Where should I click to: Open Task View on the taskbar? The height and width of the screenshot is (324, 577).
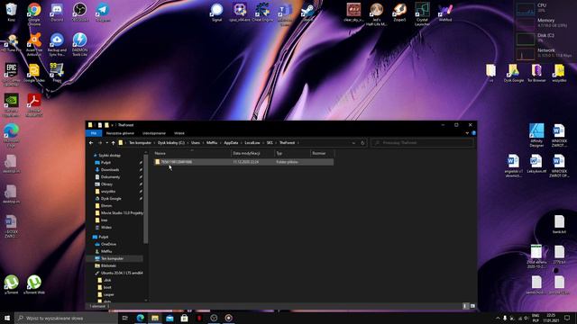point(124,318)
